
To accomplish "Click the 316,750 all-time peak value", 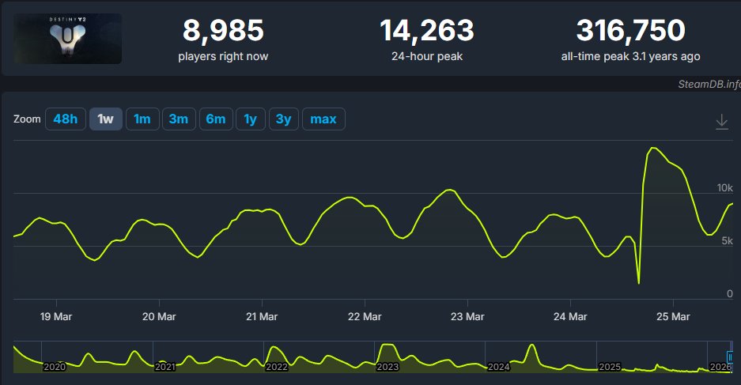I will click(630, 30).
